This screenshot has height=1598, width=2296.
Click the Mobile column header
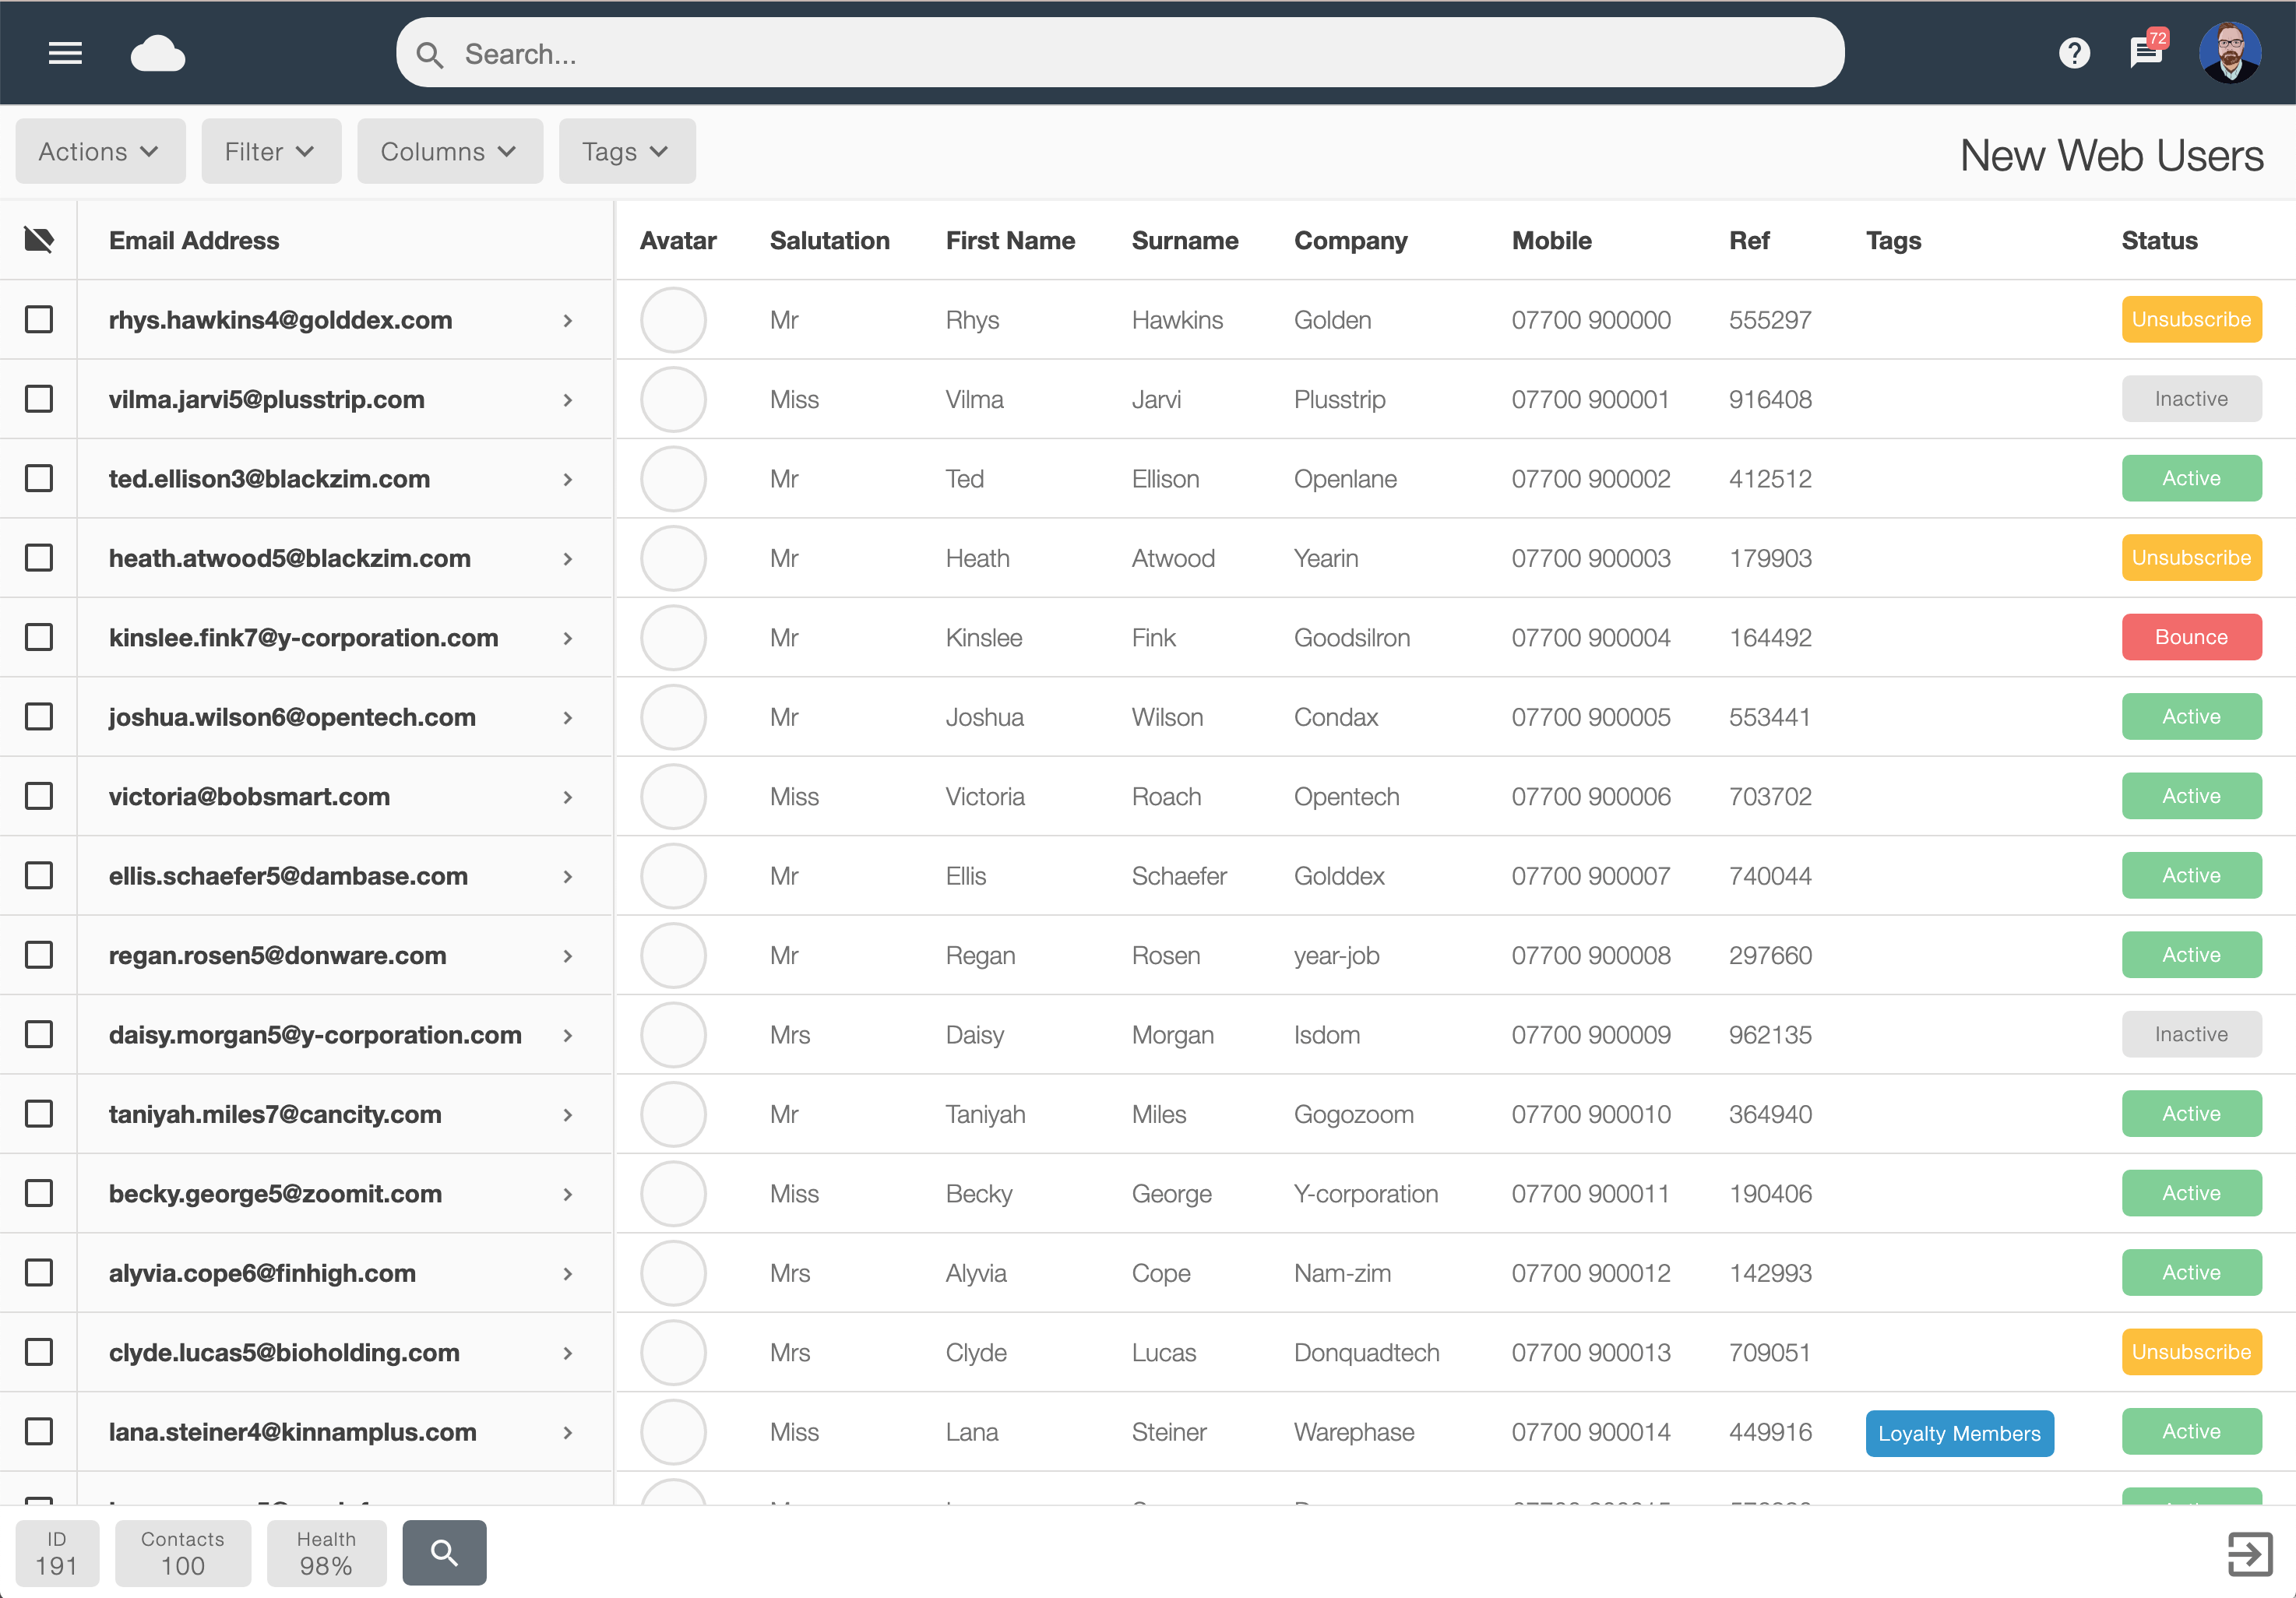click(x=1551, y=240)
